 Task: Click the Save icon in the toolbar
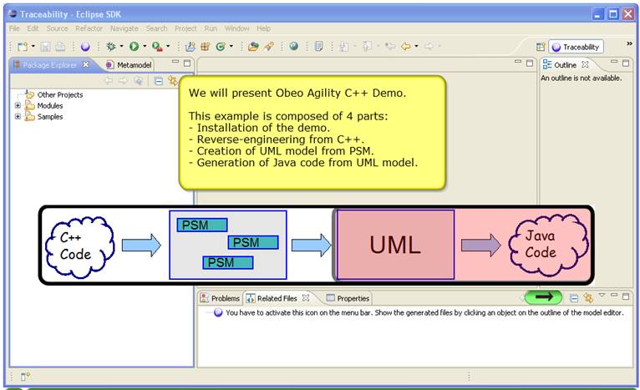point(47,47)
